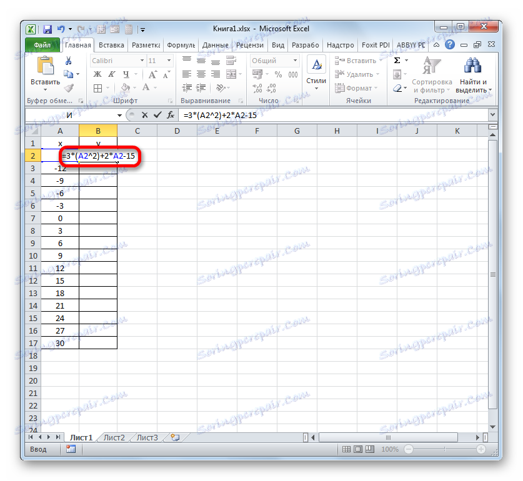The width and height of the screenshot is (523, 481).
Task: Align text right in cell
Action: tap(216, 74)
